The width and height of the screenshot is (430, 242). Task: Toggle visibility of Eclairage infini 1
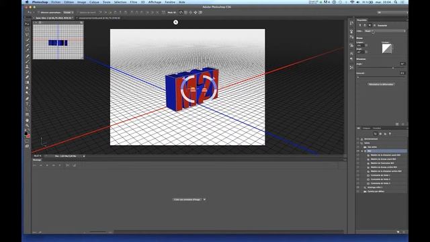(x=358, y=188)
